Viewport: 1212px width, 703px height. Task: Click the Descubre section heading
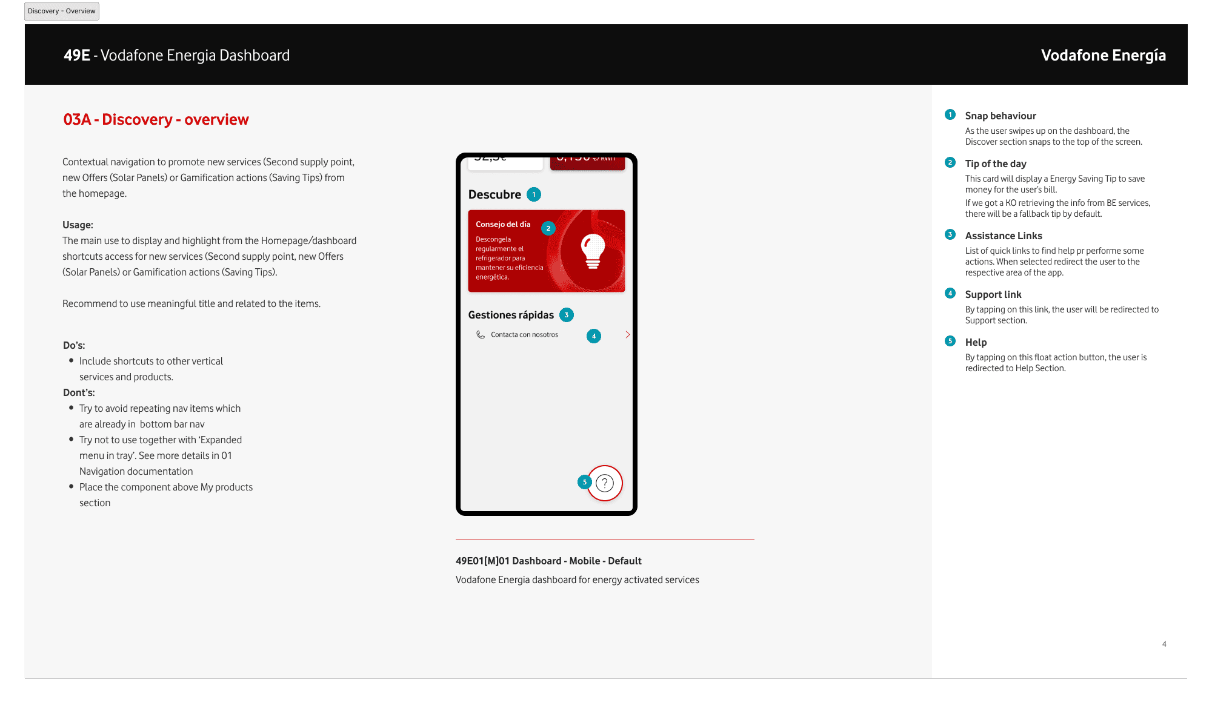pos(494,194)
